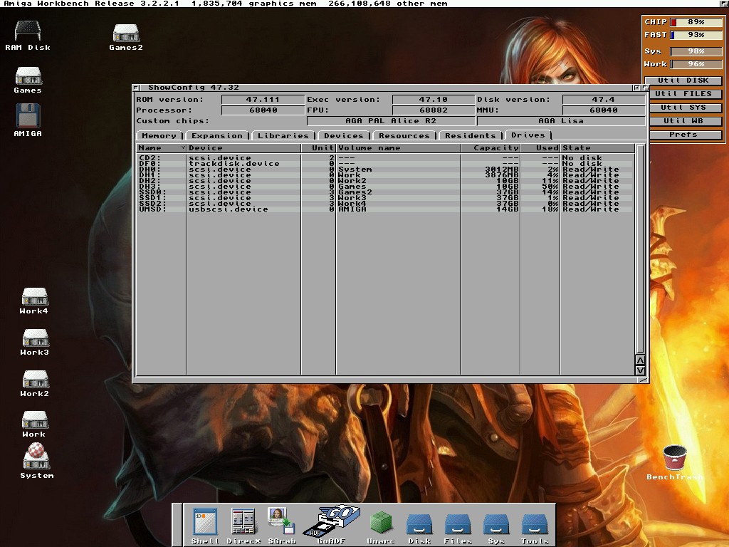Viewport: 729px width, 547px height.
Task: Launch the Directory Opus dock icon
Action: coord(243,526)
